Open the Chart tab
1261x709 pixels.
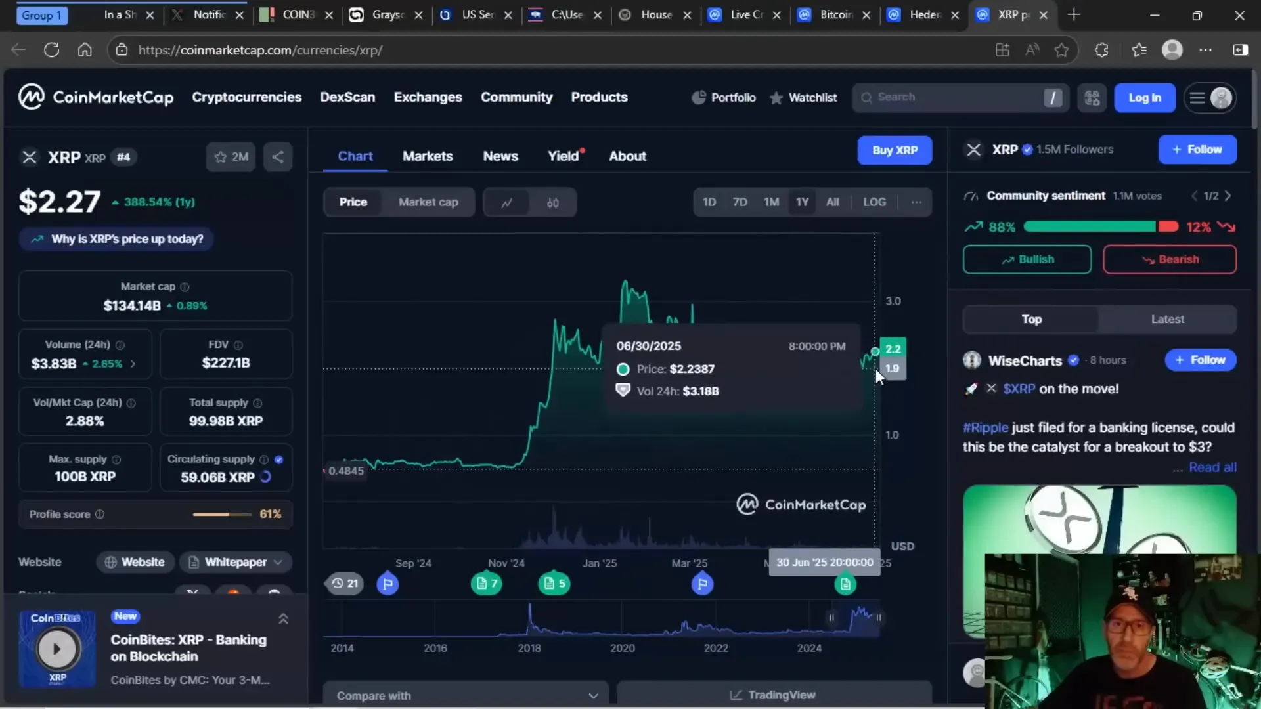[355, 156]
